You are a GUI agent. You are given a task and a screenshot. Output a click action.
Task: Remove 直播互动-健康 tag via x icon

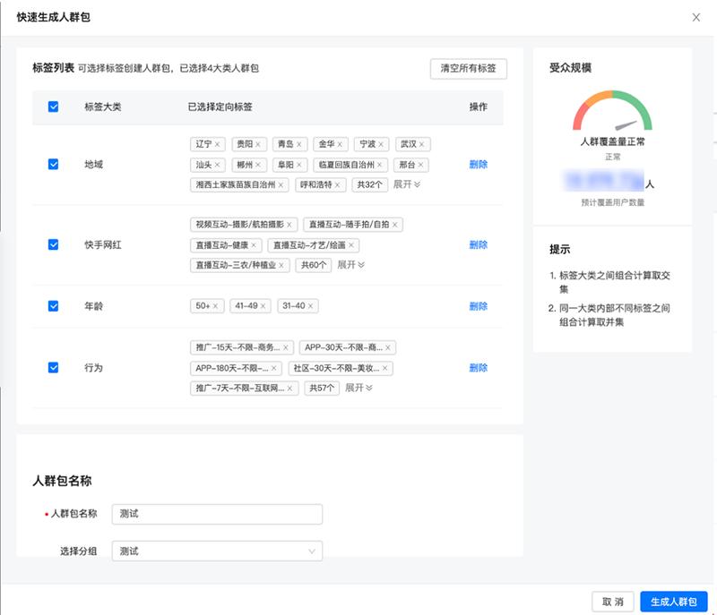tap(254, 245)
